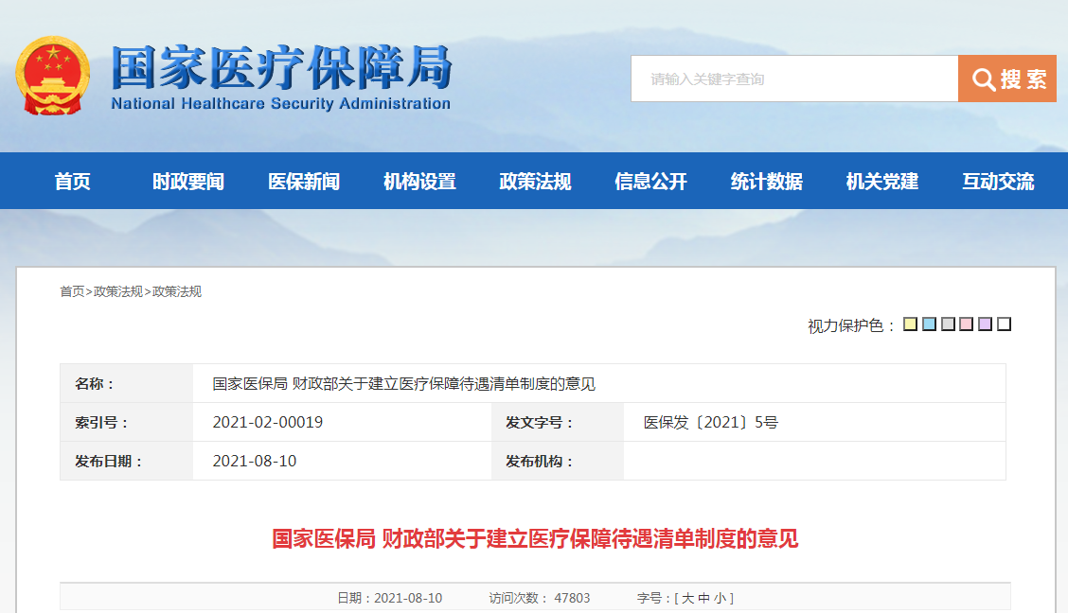
Task: Open the 互动交流 navigation item
Action: (998, 181)
